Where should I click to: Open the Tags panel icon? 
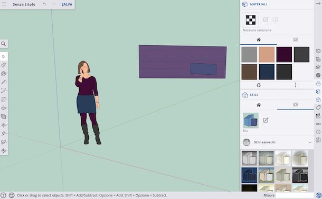point(318,108)
